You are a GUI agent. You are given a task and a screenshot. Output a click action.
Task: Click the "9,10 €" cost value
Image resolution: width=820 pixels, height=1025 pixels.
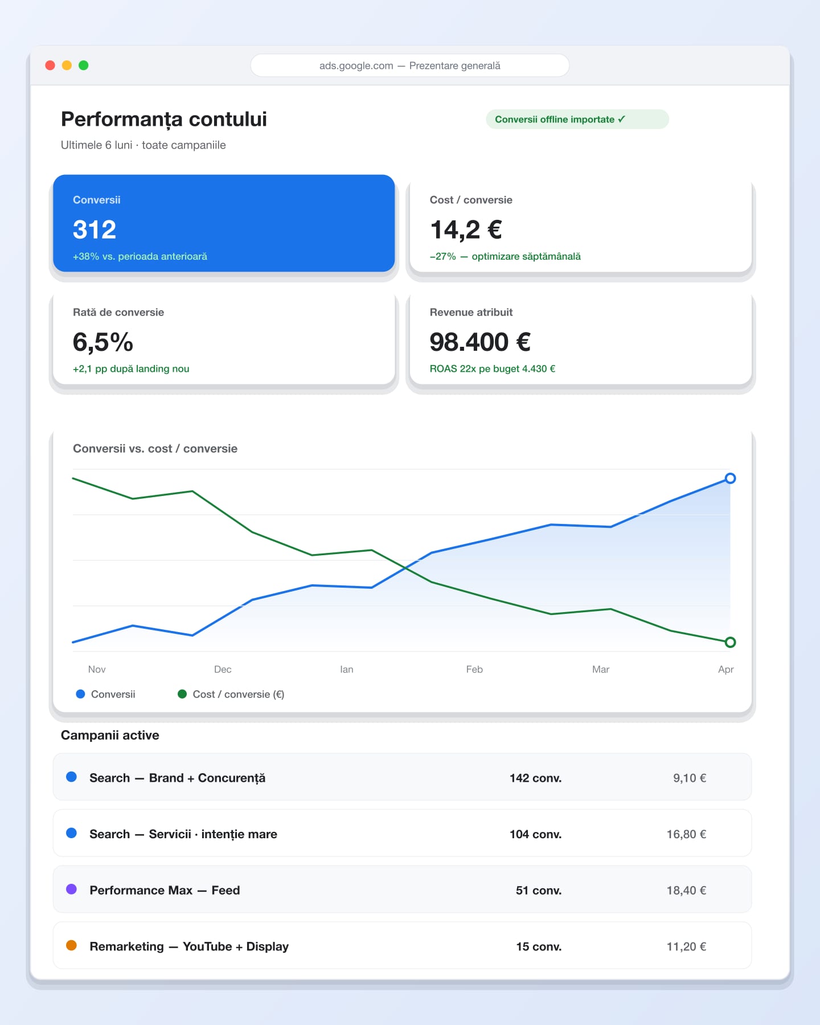click(690, 778)
